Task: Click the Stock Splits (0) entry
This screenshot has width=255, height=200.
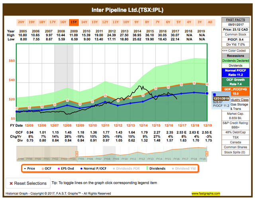Action: pos(235,152)
